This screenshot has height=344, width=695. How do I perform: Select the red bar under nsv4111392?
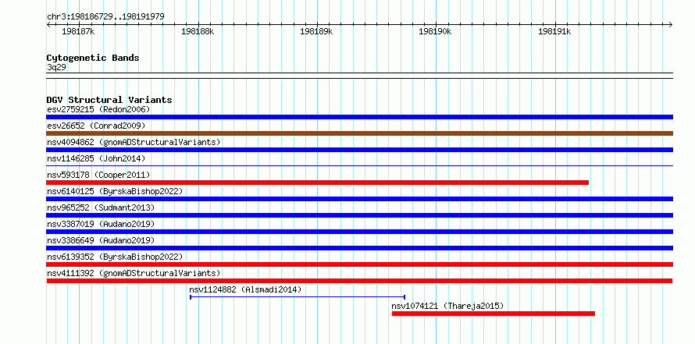coord(359,281)
